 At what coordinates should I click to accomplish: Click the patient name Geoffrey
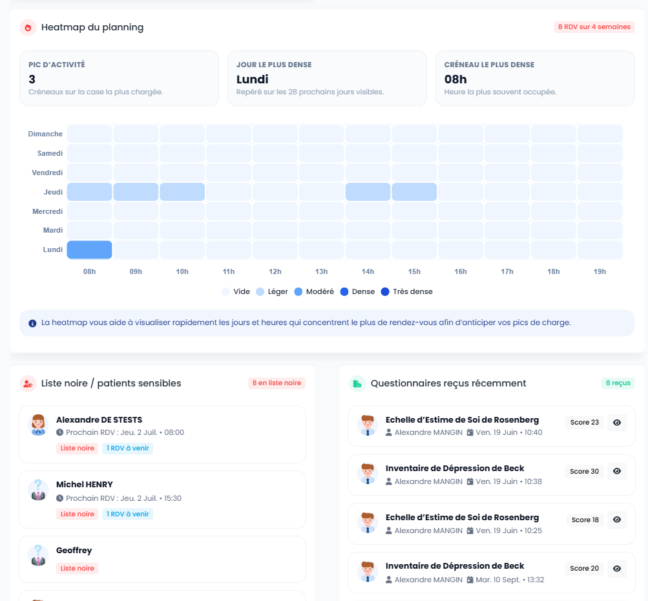click(74, 551)
